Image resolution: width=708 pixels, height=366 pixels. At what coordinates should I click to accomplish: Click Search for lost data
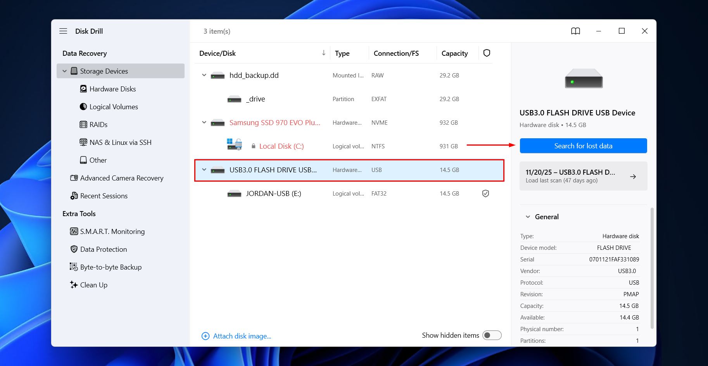[583, 146]
